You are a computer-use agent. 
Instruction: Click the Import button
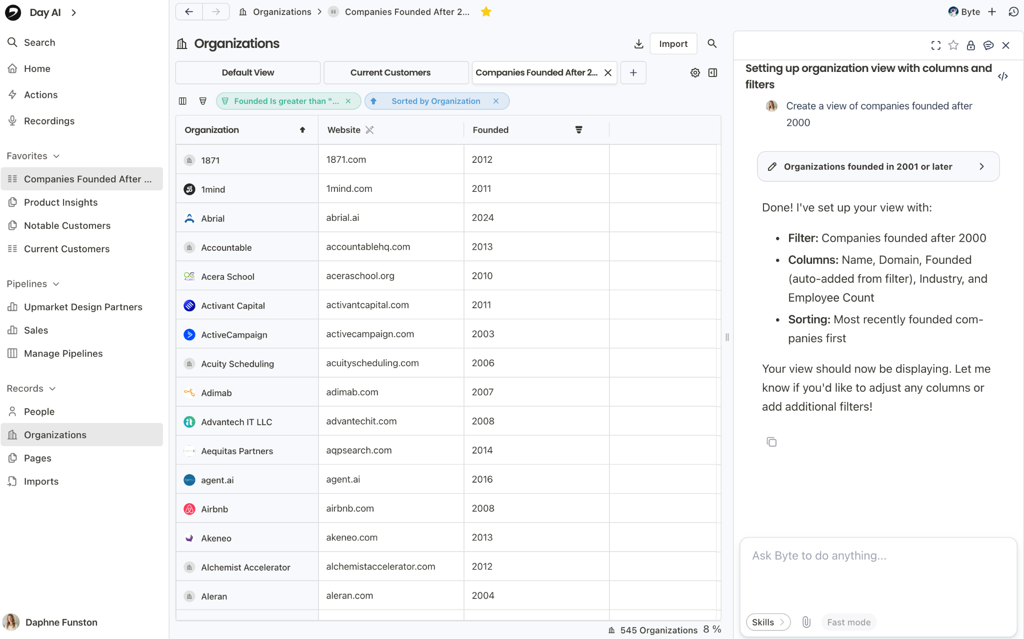click(x=673, y=44)
